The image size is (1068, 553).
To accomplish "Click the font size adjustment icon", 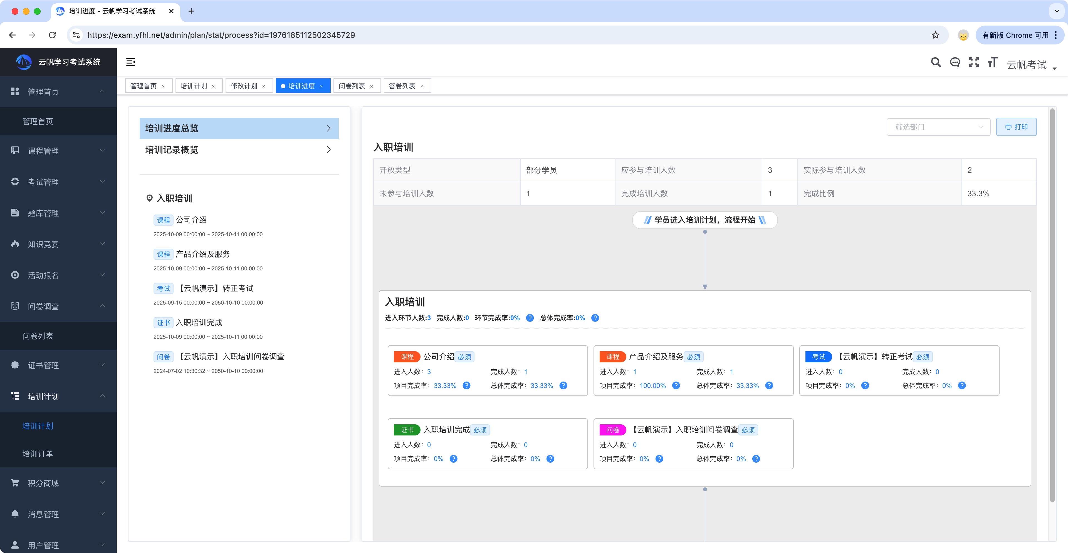I will [992, 62].
